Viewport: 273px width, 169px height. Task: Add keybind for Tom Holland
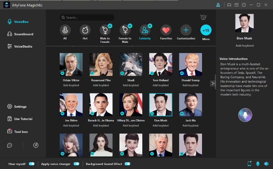(x=161, y=85)
